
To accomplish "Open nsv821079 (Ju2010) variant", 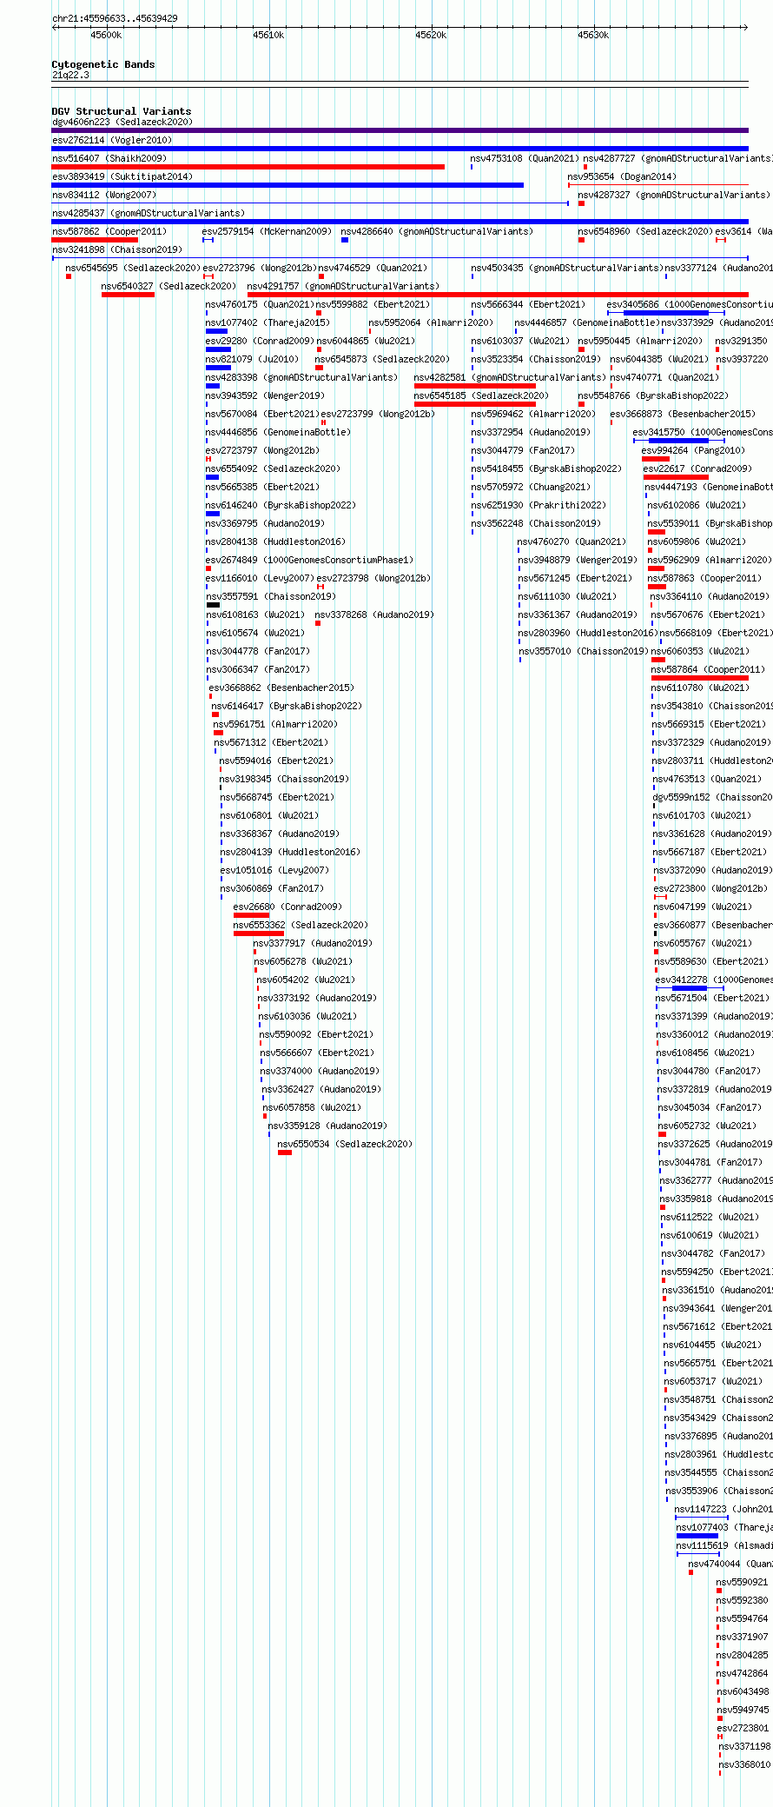I will (252, 360).
